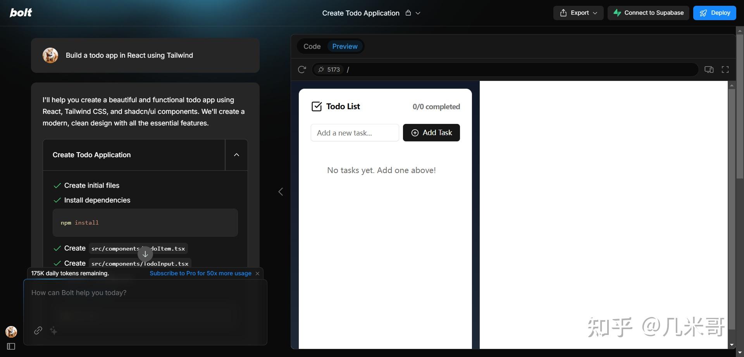744x357 pixels.
Task: Click the reload preview icon
Action: coord(302,69)
